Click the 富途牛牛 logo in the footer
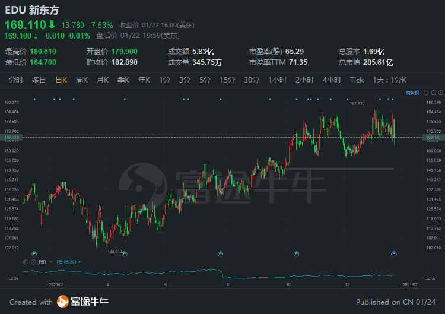Screen dimensions: 445x314 pyautogui.click(x=83, y=302)
